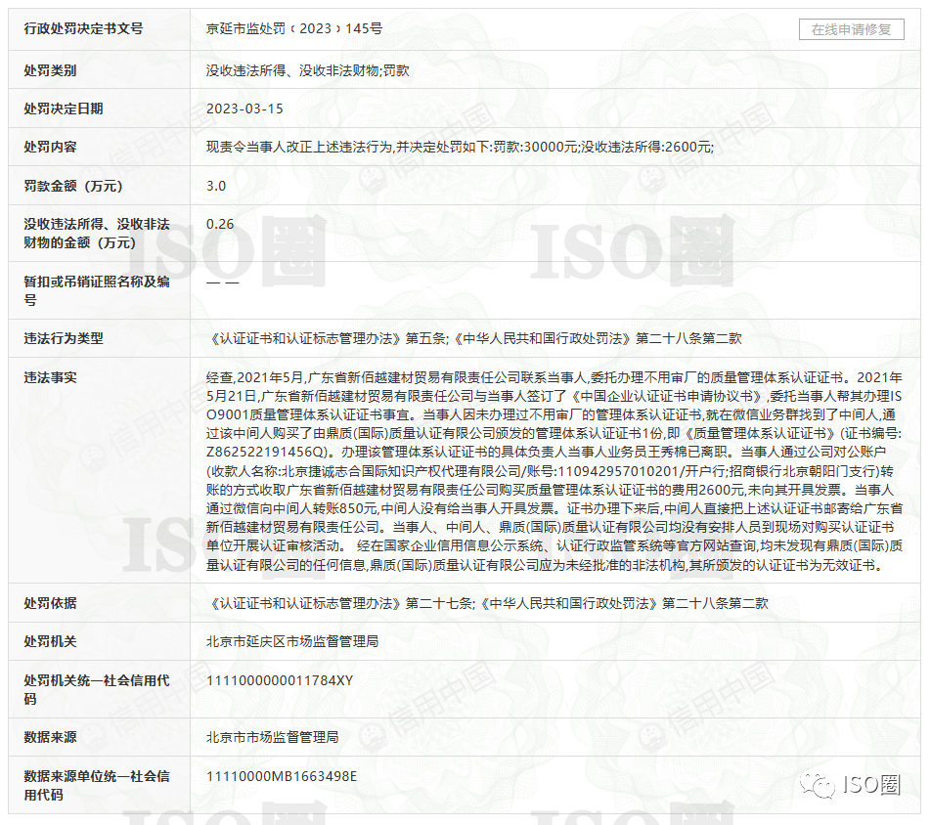Click the 没收违法所得、没收非法财物的金额 label

point(97,234)
